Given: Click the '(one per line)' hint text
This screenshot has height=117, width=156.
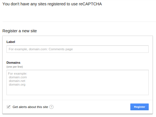Looking at the screenshot, I should 15,67.
